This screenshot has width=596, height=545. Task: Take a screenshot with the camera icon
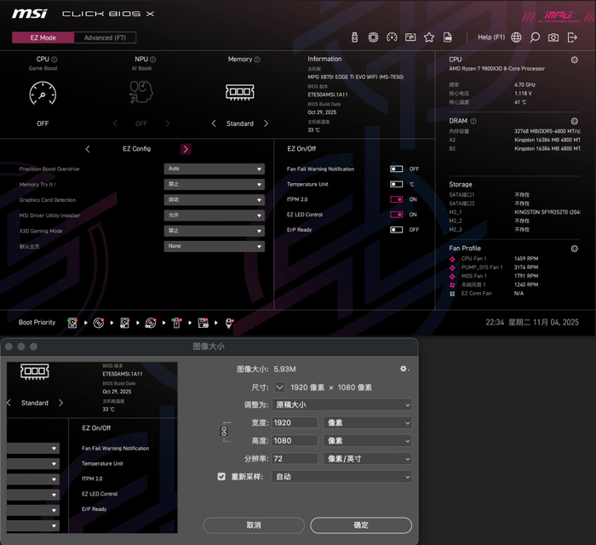click(x=553, y=37)
